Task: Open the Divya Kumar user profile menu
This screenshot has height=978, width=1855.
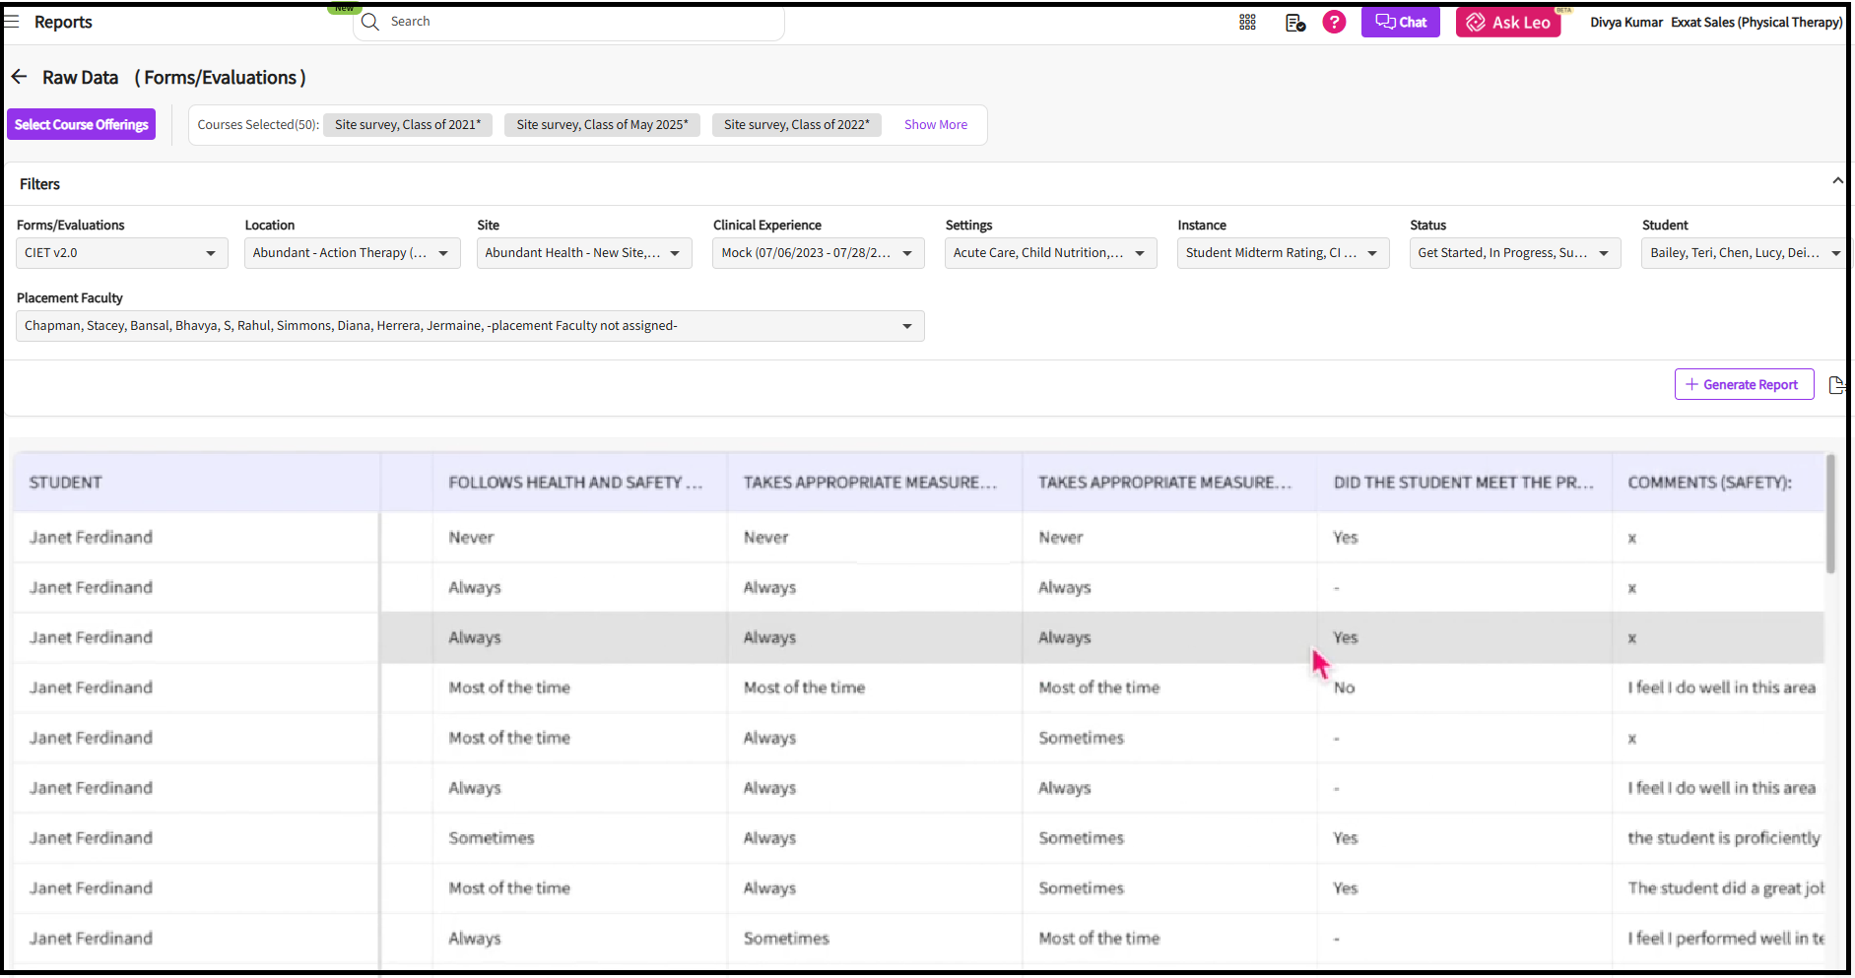Action: pyautogui.click(x=1625, y=22)
